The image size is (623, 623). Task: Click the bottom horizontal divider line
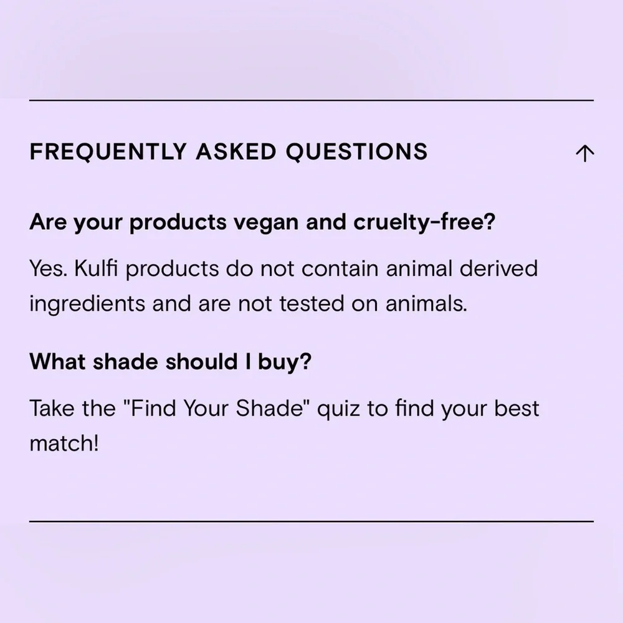pos(311,521)
